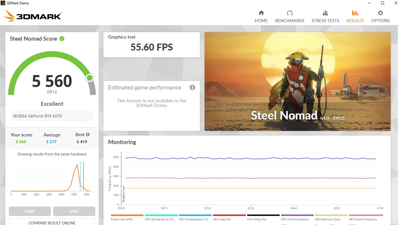Click the NVIDIA GeForce RTX 5070 field
This screenshot has width=398, height=225.
(x=52, y=116)
